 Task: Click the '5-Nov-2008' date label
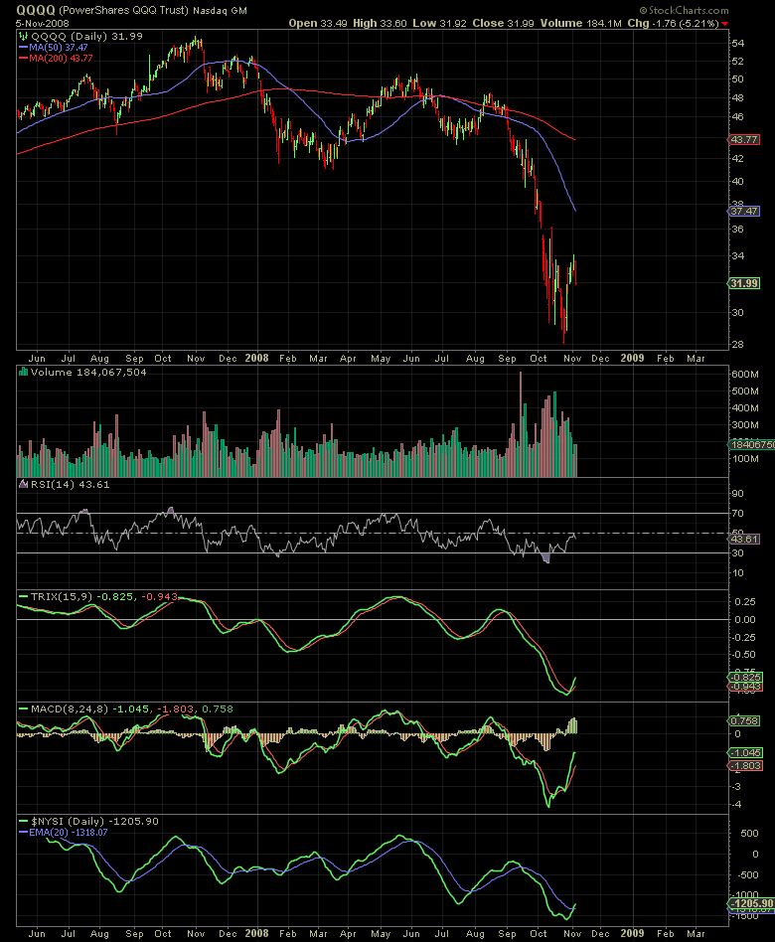click(x=42, y=24)
